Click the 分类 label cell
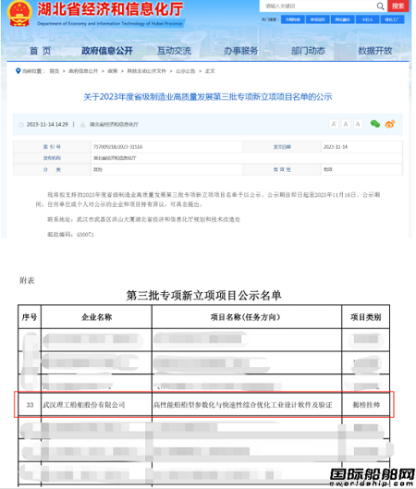The height and width of the screenshot is (489, 416). [x=52, y=170]
